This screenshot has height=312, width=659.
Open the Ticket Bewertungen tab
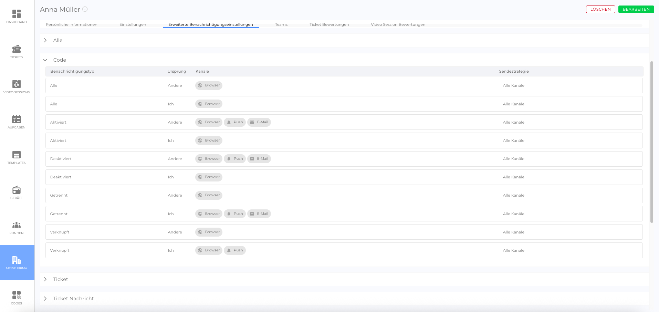[329, 24]
